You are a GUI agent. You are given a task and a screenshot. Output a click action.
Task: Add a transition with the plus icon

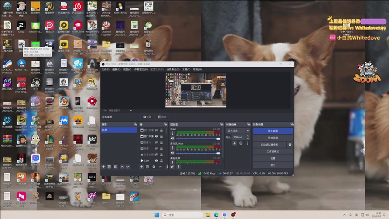click(x=234, y=143)
